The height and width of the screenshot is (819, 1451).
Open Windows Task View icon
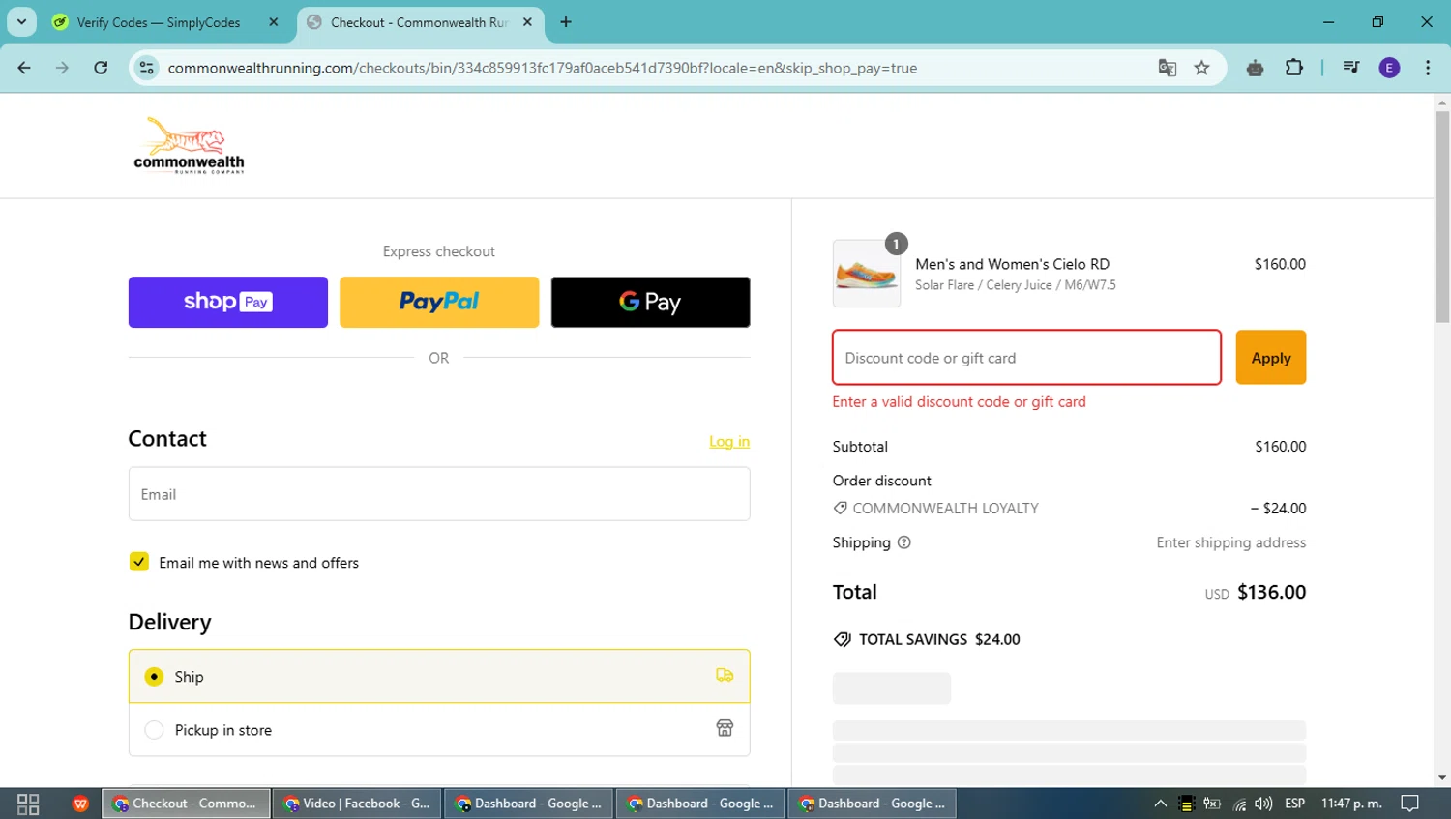tap(28, 804)
